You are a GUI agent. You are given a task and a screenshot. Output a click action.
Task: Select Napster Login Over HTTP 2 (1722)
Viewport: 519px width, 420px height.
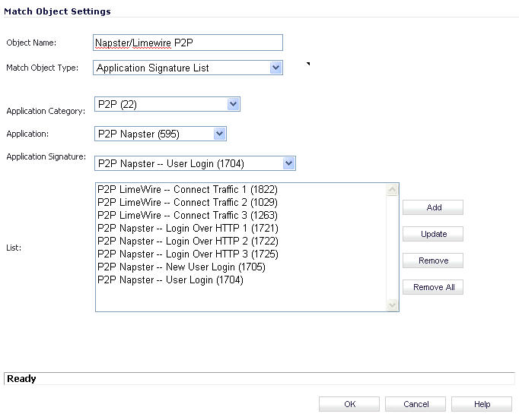pyautogui.click(x=187, y=242)
